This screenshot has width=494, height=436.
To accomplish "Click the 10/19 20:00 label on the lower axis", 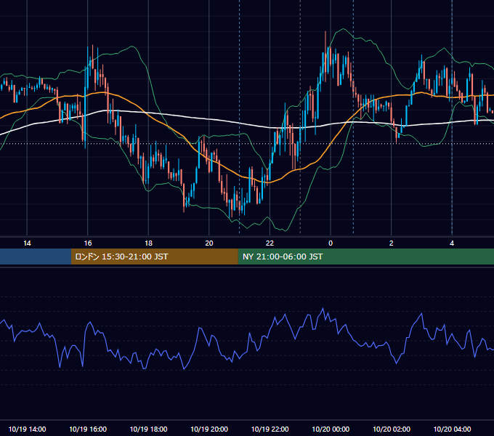I will click(209, 429).
